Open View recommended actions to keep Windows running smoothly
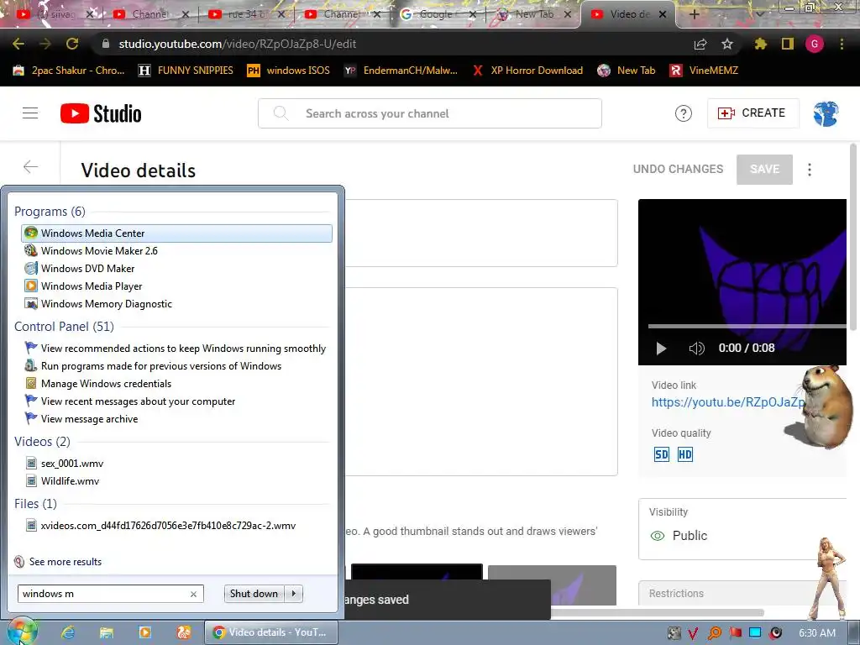Image resolution: width=860 pixels, height=645 pixels. click(176, 349)
